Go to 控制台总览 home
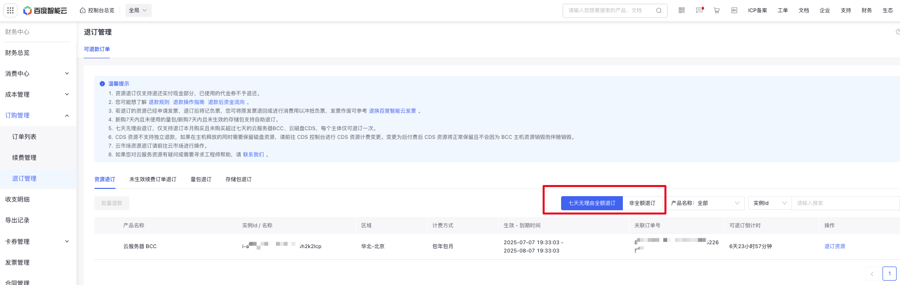The width and height of the screenshot is (900, 285). tap(97, 10)
